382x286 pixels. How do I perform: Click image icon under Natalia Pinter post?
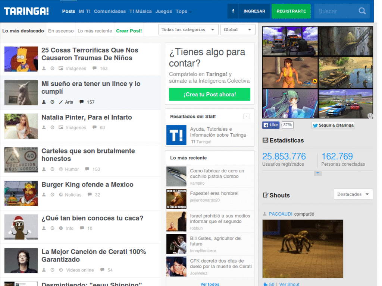(61, 127)
